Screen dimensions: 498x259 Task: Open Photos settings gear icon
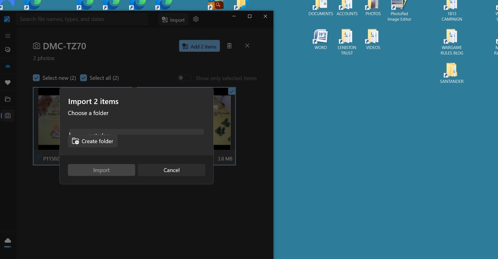(196, 19)
